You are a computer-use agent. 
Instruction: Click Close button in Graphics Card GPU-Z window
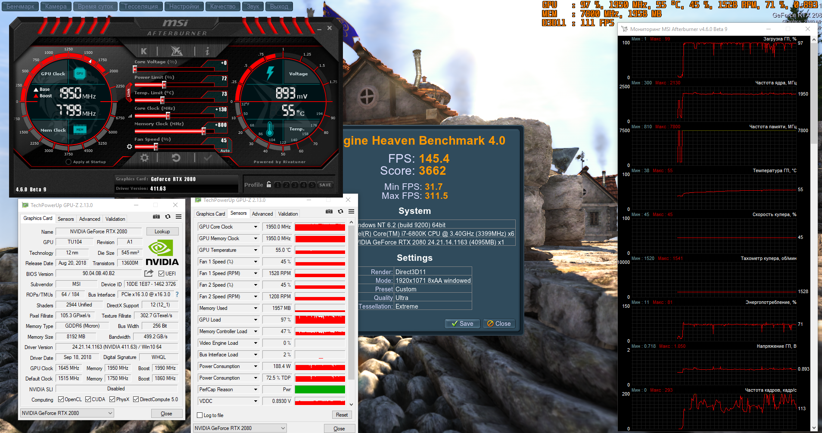point(166,414)
